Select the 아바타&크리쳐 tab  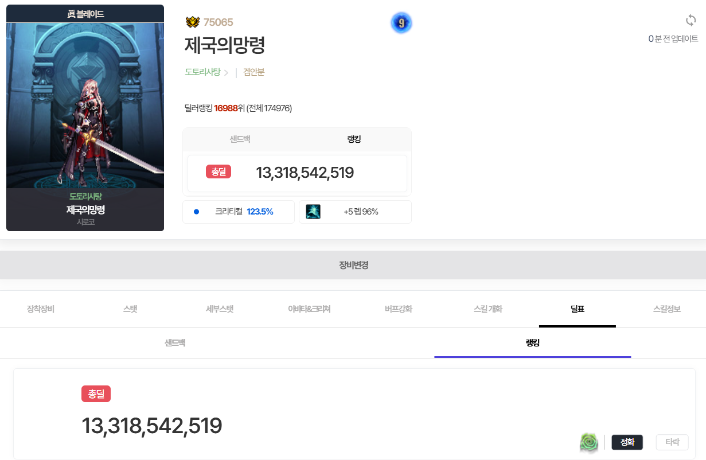pos(309,309)
